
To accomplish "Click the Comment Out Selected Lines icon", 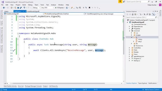I will pos(83,8).
